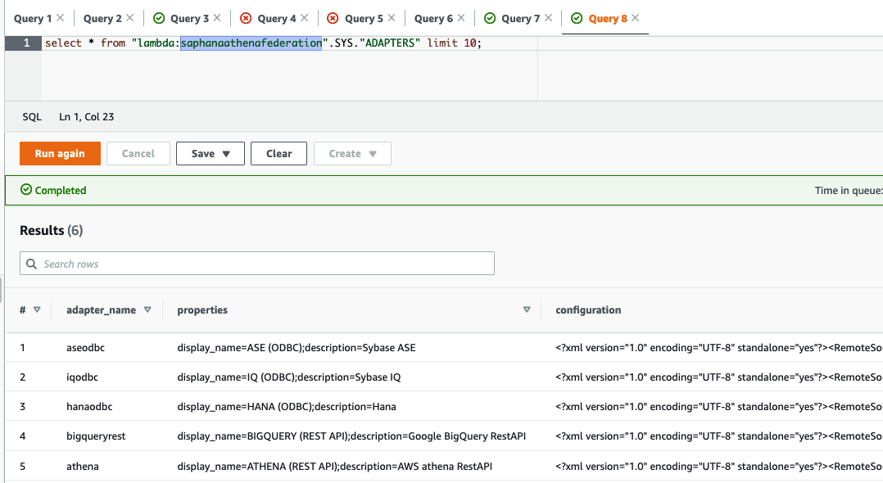Image resolution: width=883 pixels, height=483 pixels.
Task: Open the Save dropdown menu
Action: (x=210, y=153)
